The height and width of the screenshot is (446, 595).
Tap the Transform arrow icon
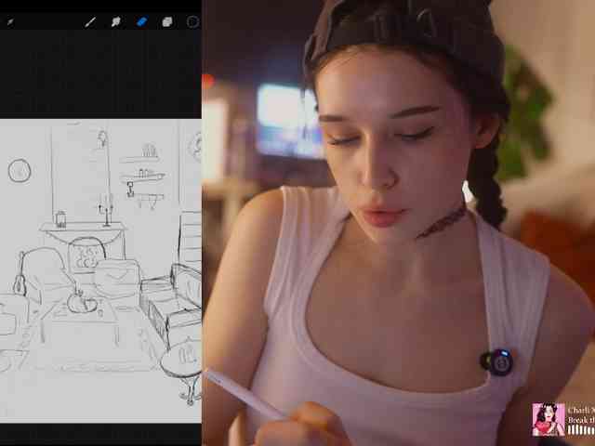(x=10, y=22)
